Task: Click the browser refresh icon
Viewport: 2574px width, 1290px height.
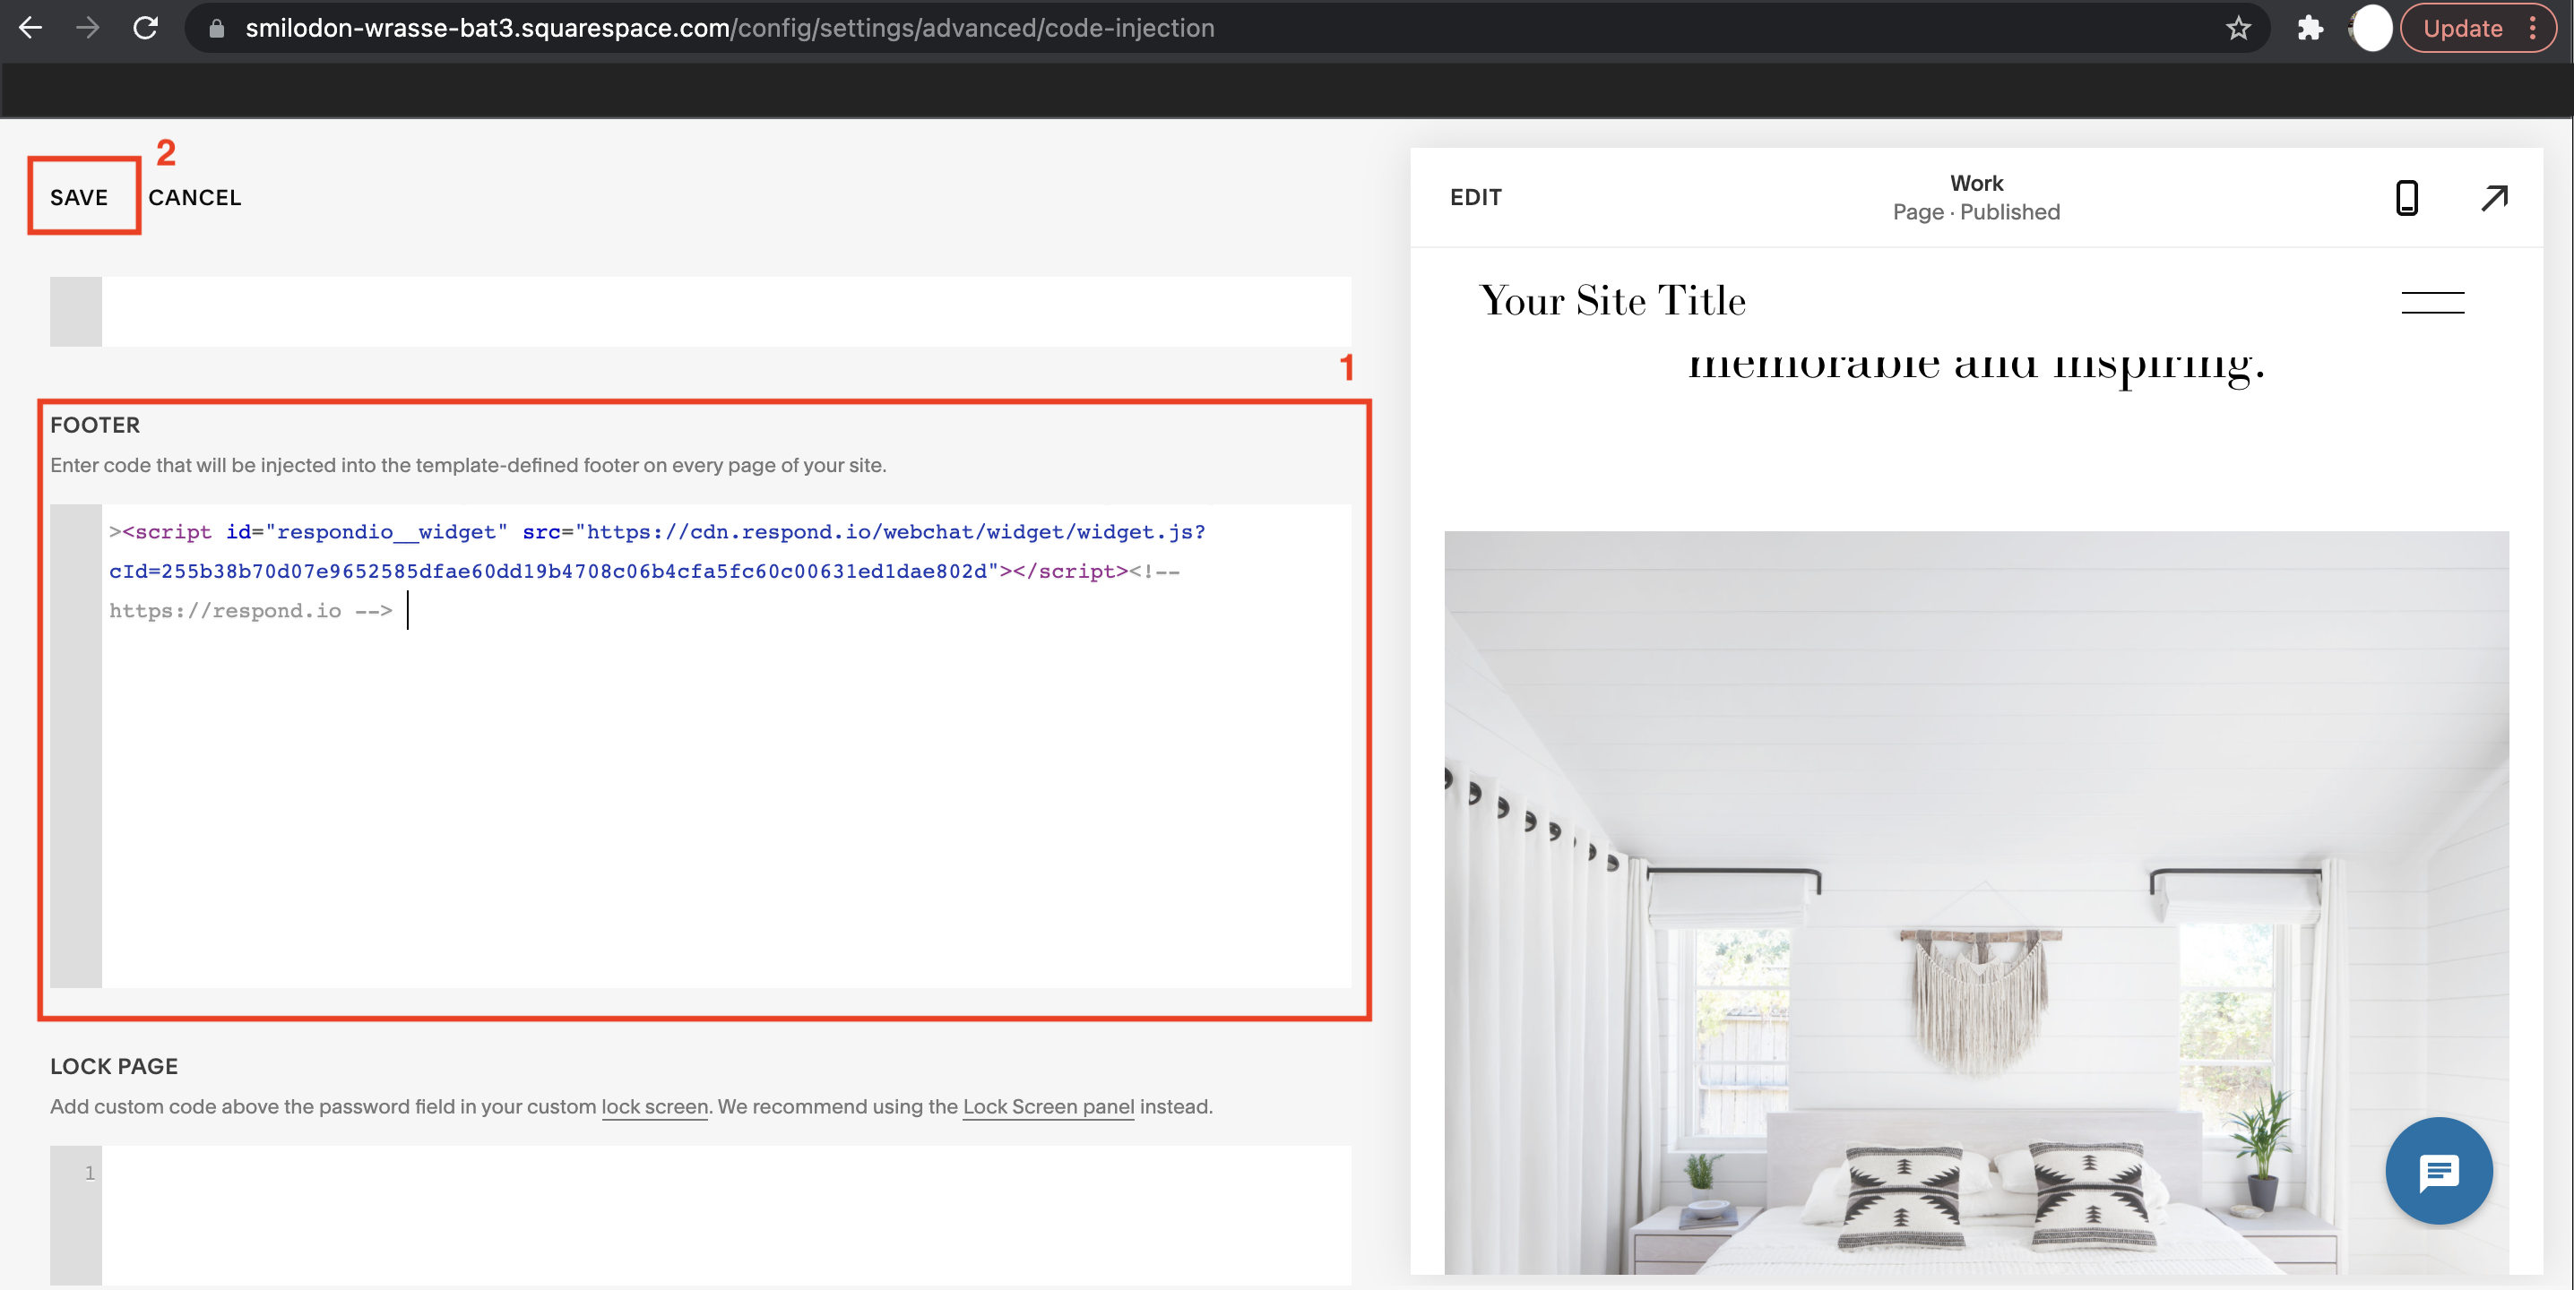Action: pos(145,28)
